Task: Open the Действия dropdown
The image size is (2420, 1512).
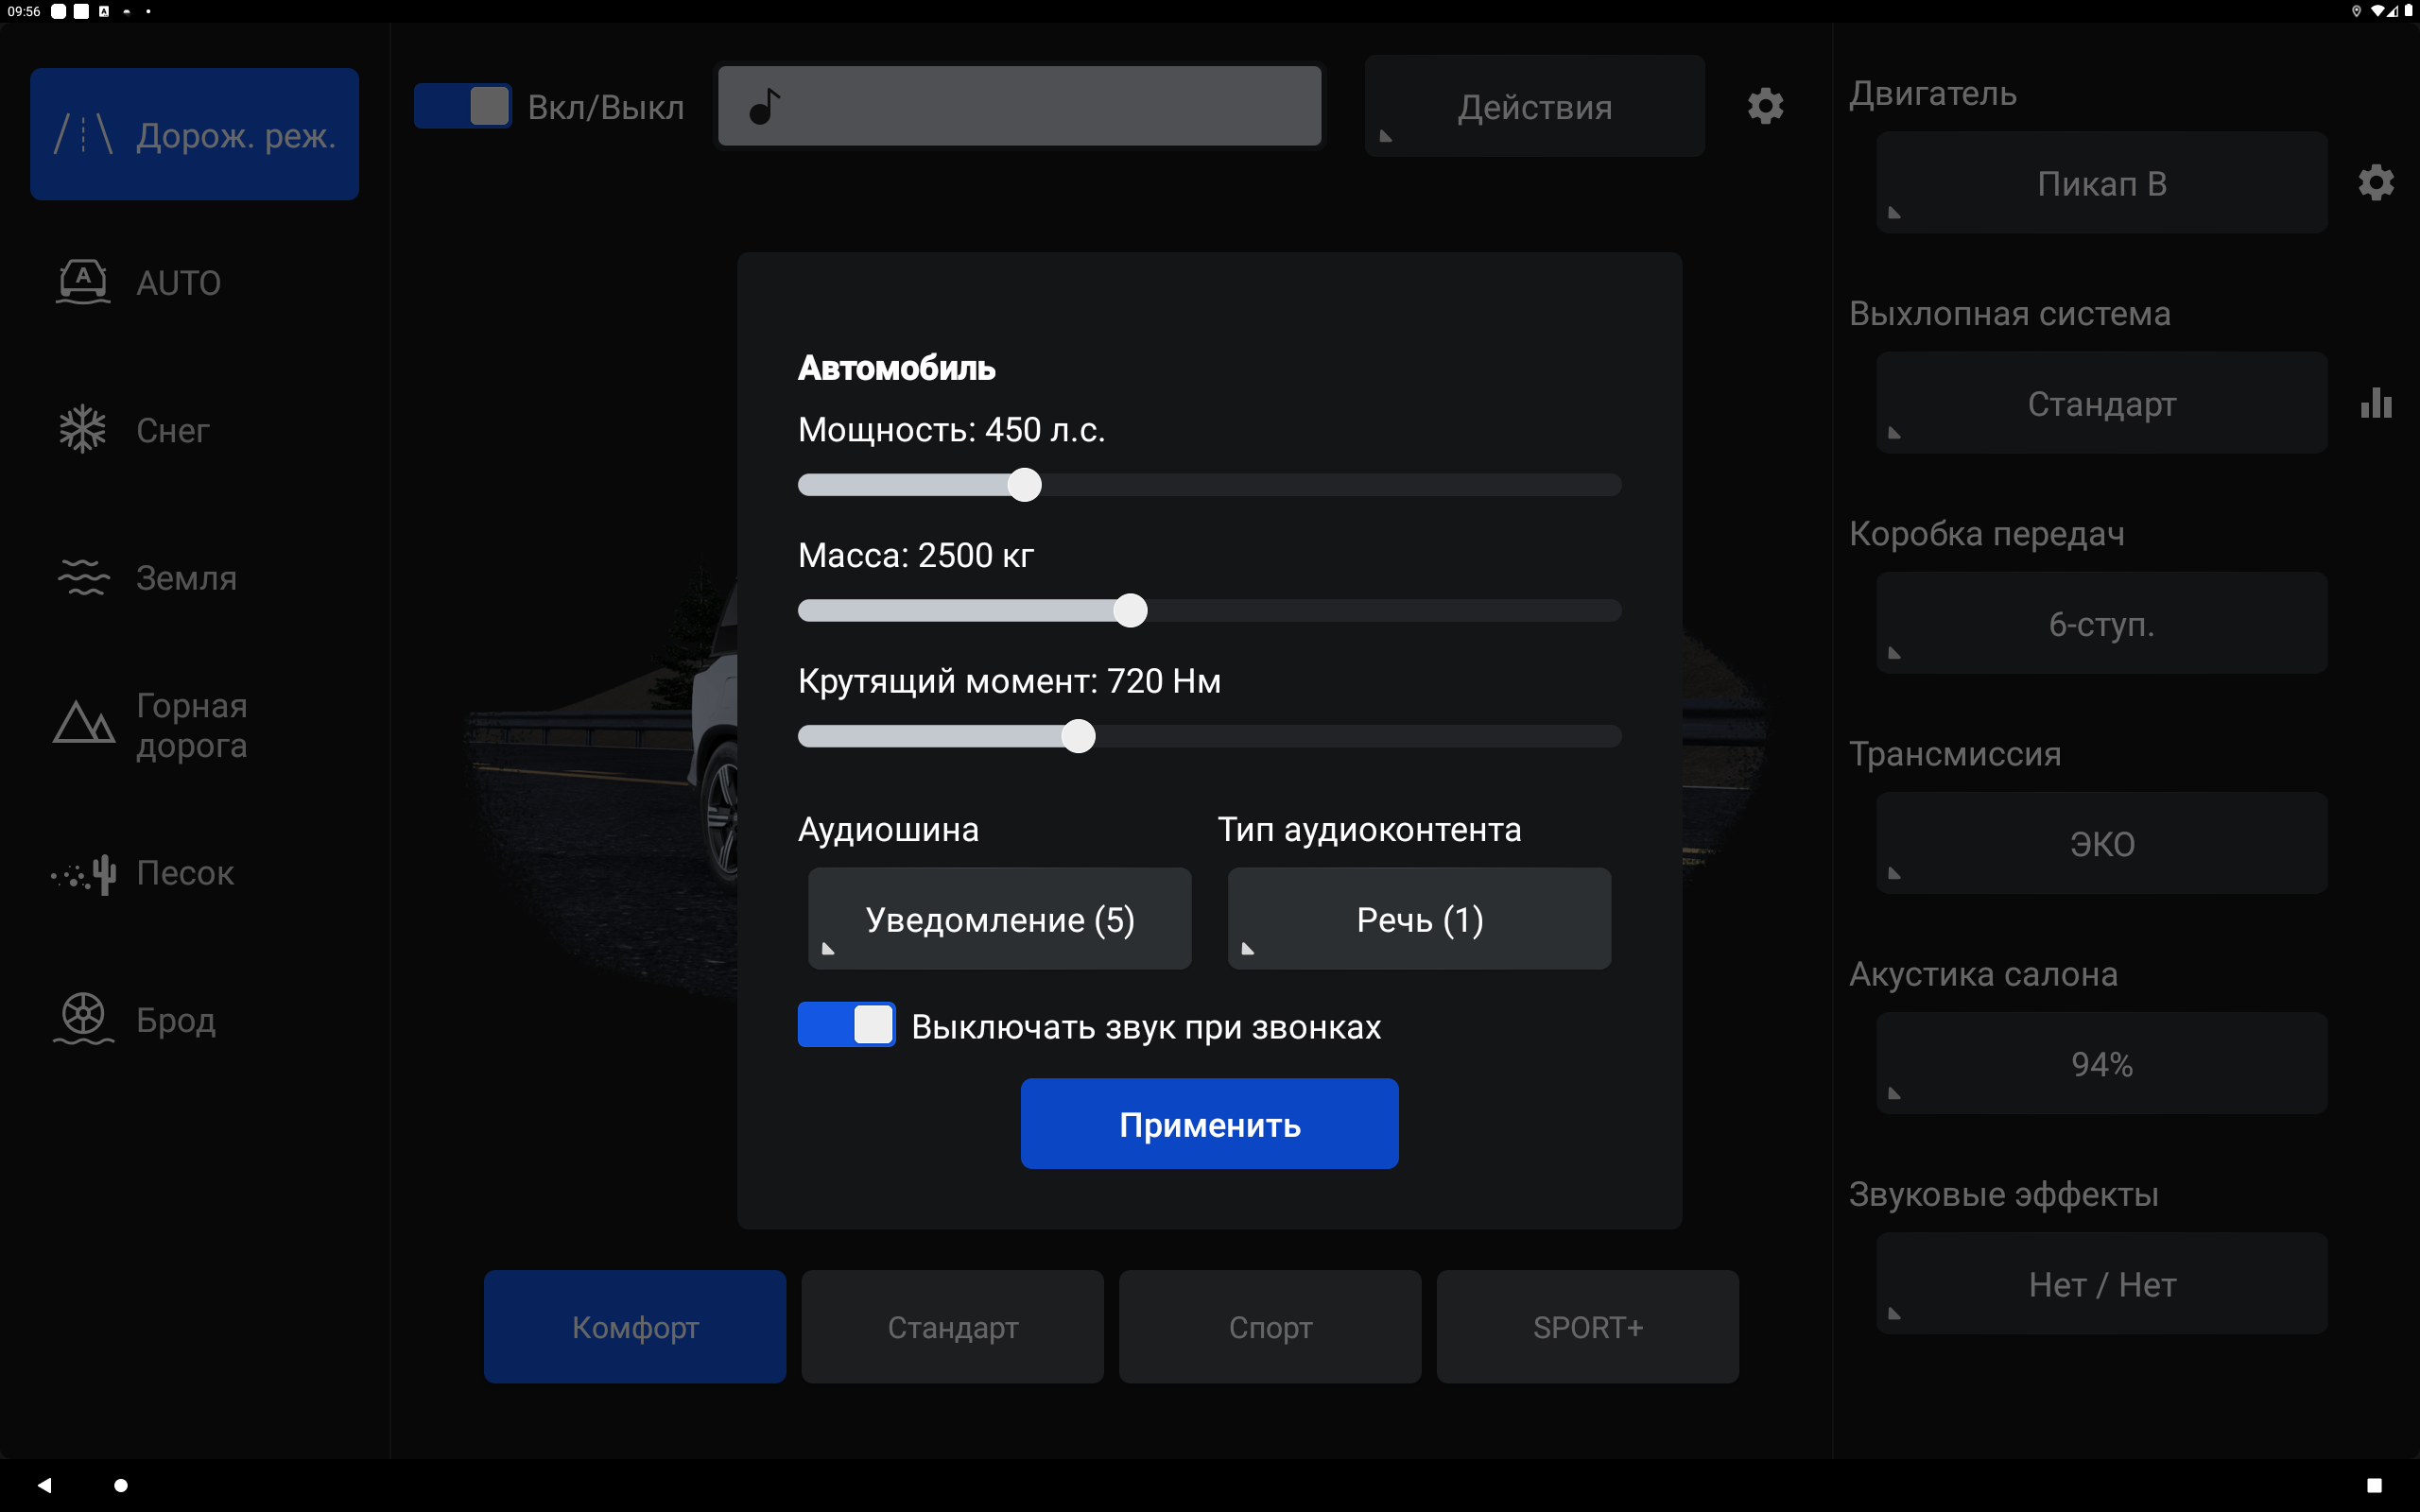Action: (1534, 106)
